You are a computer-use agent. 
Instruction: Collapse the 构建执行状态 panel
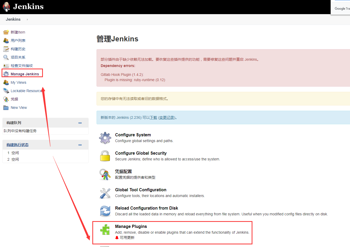[x=80, y=145]
